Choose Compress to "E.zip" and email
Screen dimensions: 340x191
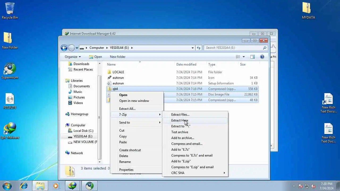pyautogui.click(x=195, y=167)
